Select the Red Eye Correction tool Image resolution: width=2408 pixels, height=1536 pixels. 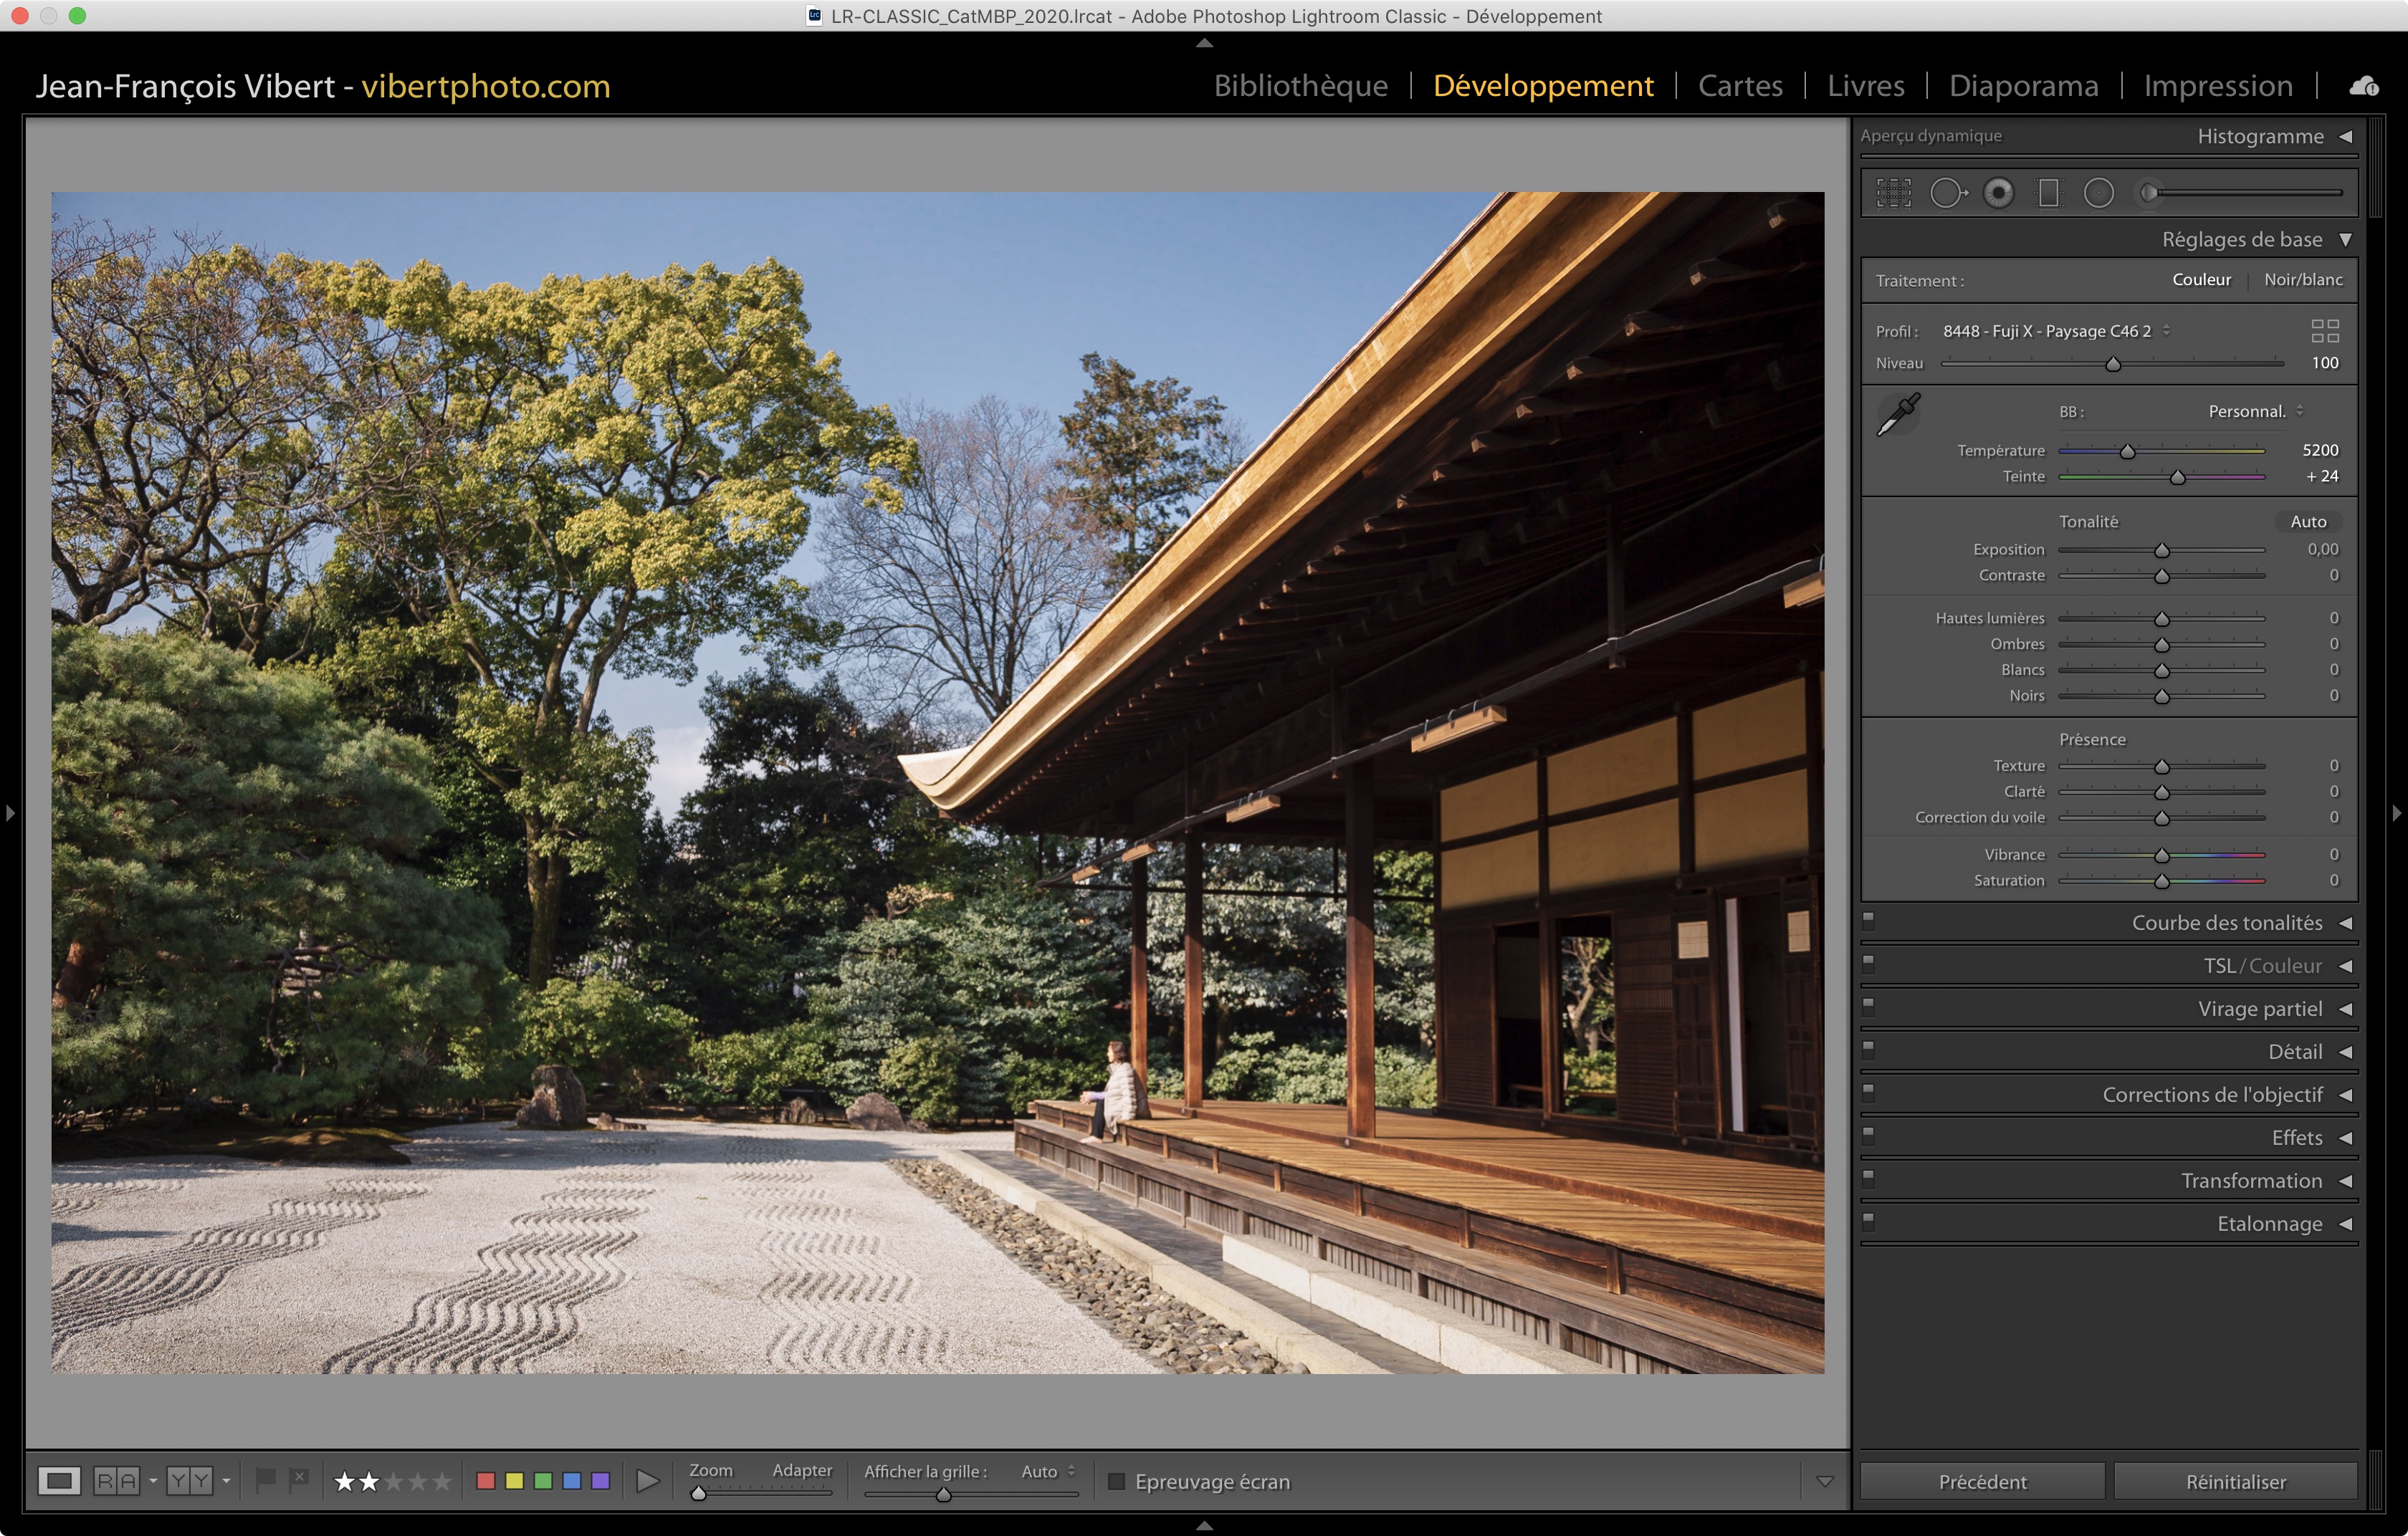(x=1998, y=193)
